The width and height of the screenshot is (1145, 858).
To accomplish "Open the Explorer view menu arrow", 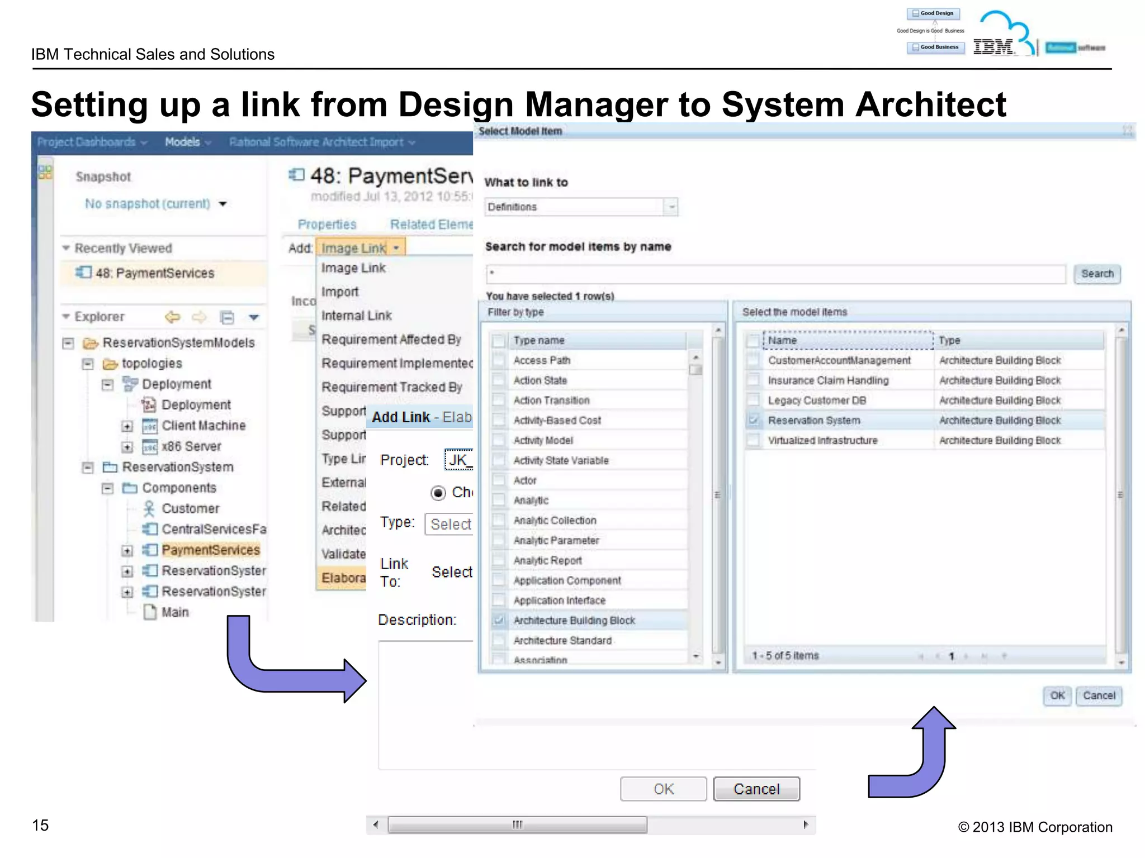I will [x=254, y=318].
